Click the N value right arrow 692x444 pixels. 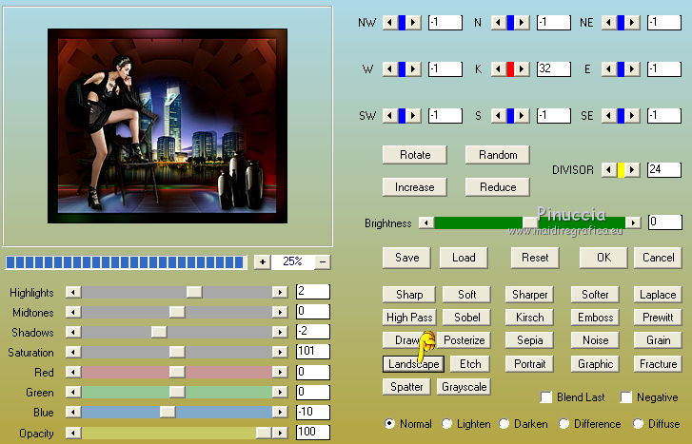tap(522, 23)
